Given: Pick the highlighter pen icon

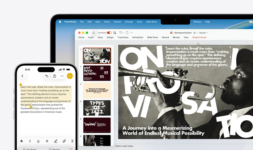Looking at the screenshot, I should [x=56, y=141].
